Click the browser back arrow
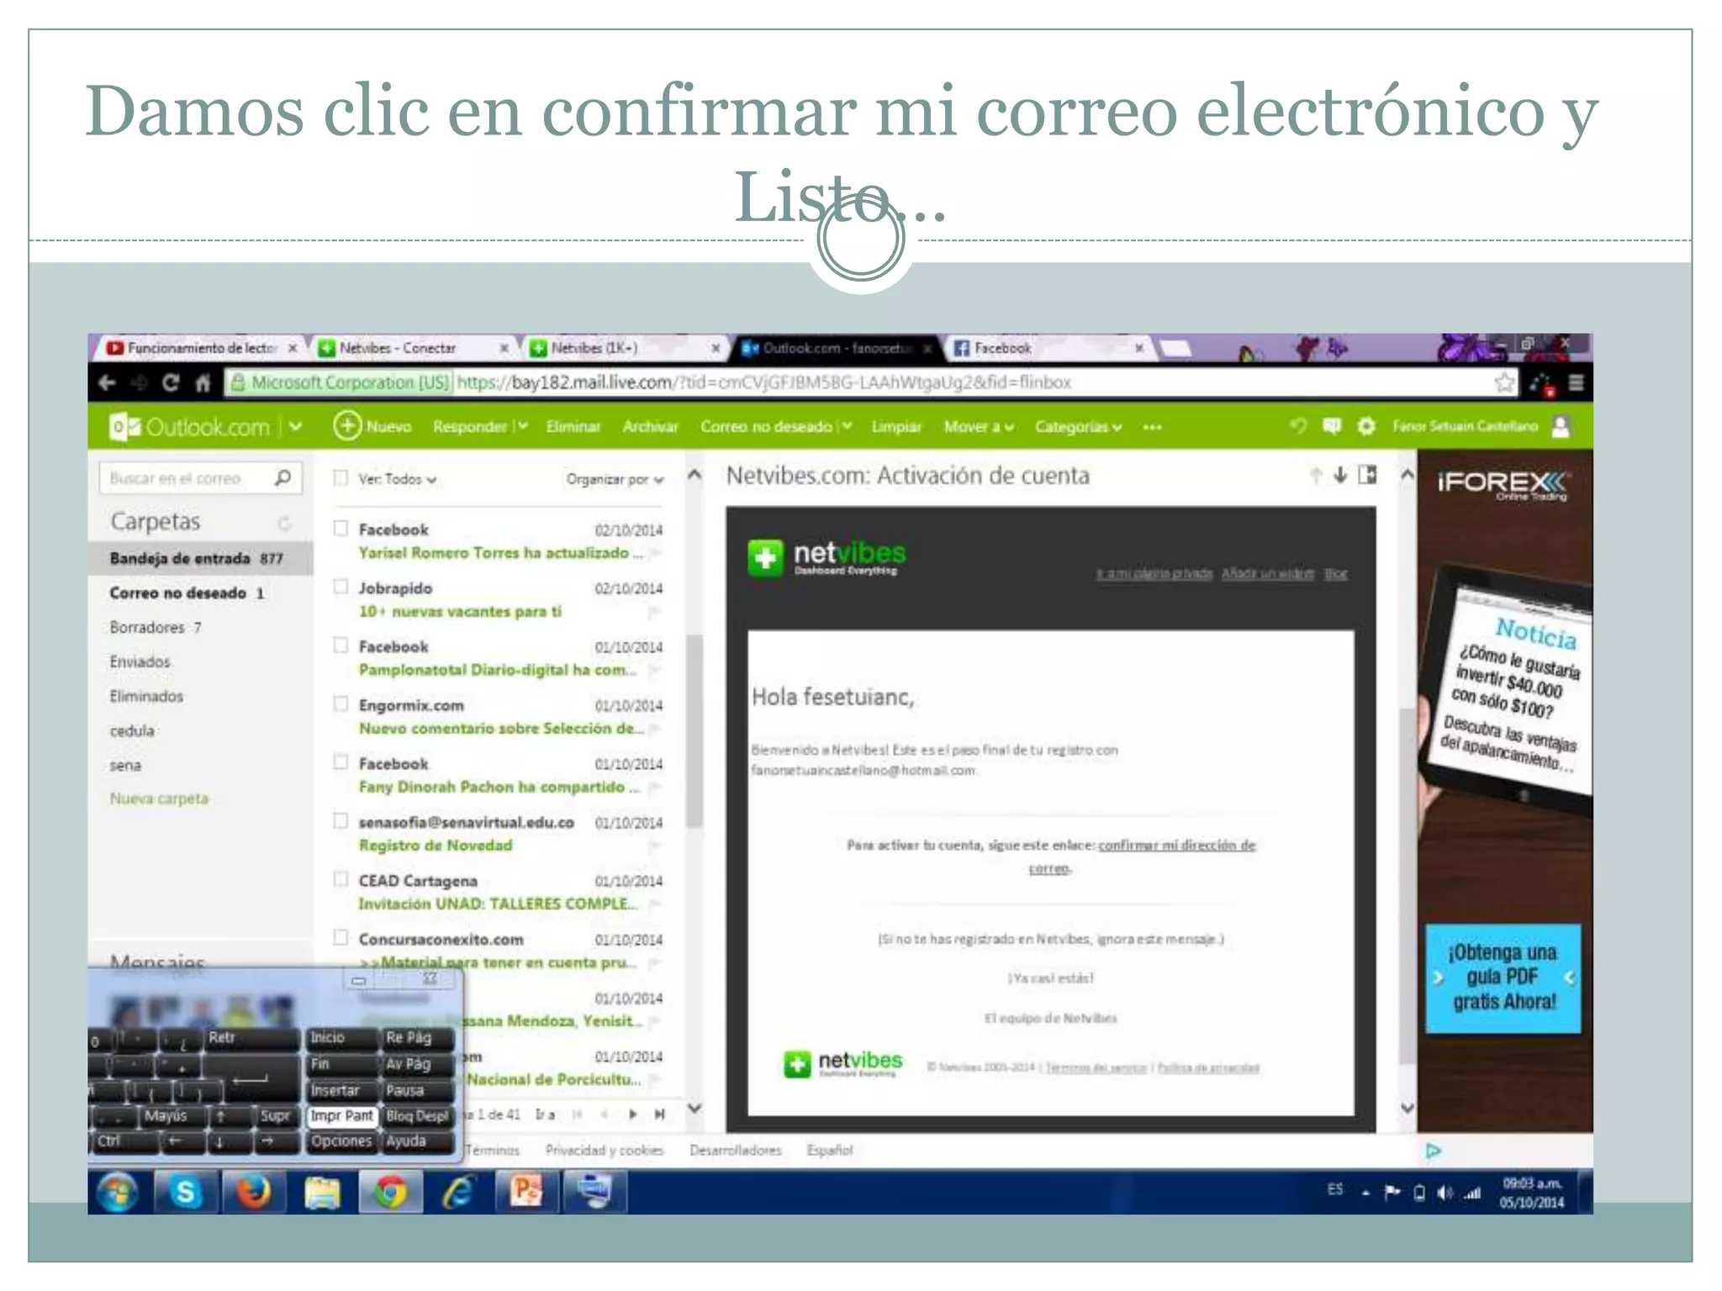Viewport: 1722px width, 1291px height. point(107,383)
